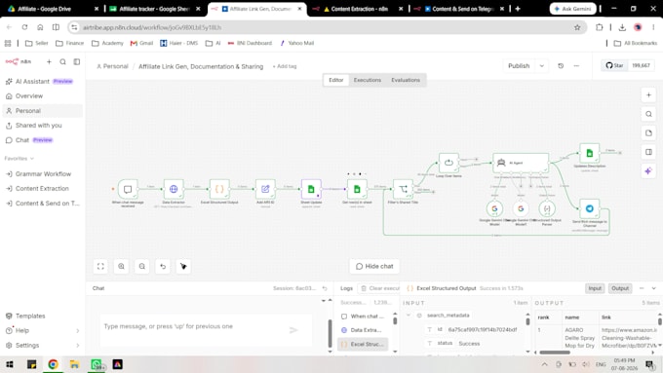Open Chrome from the Windows taskbar
This screenshot has width=663, height=373.
53,364
